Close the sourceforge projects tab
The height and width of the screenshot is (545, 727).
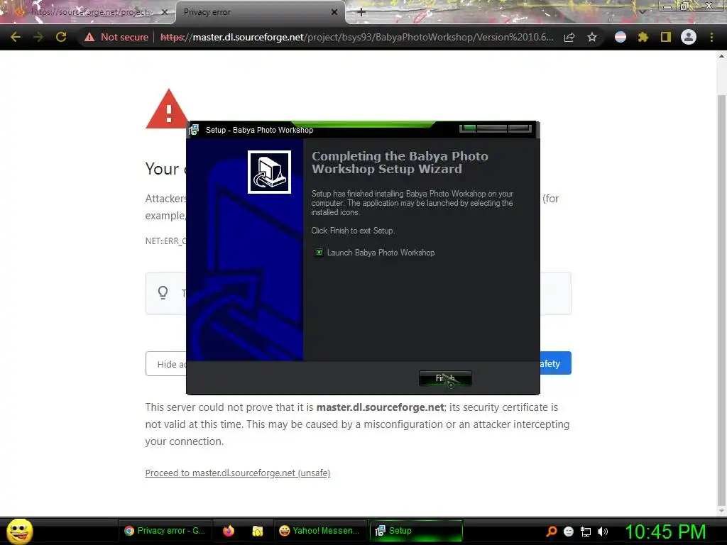[x=164, y=12]
